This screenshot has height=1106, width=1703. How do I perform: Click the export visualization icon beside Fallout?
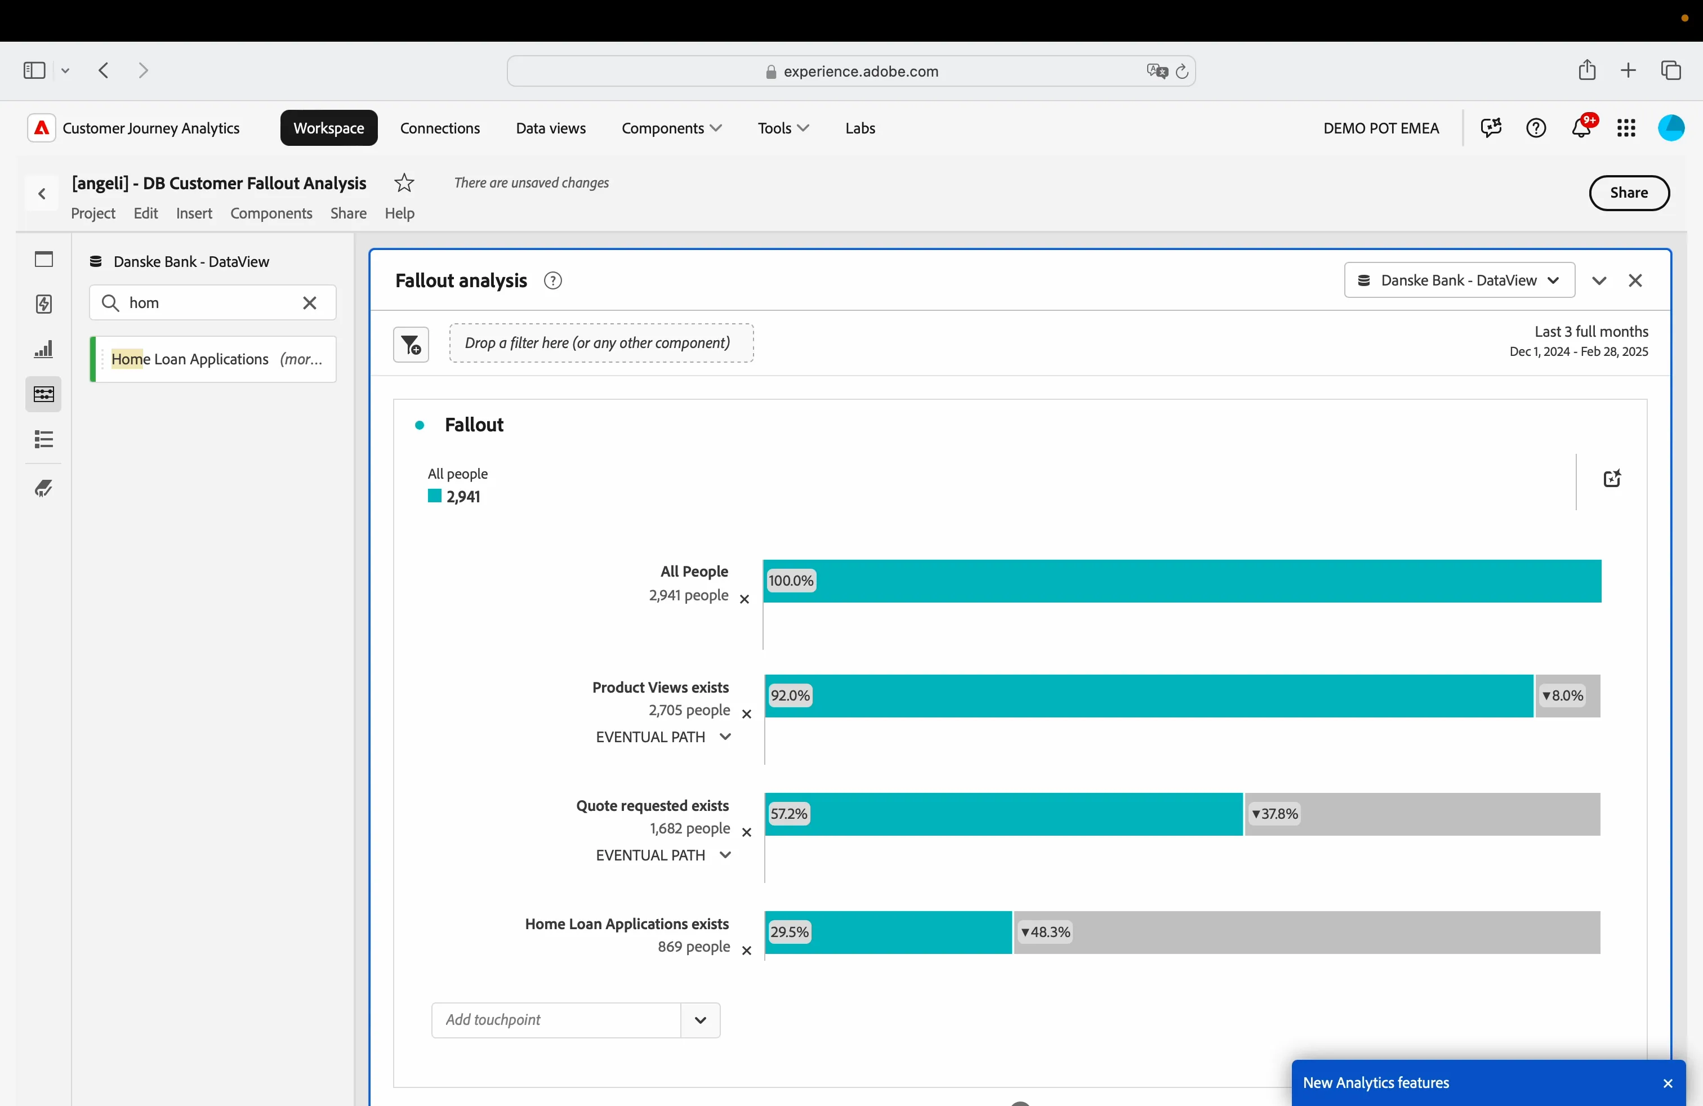1611,479
